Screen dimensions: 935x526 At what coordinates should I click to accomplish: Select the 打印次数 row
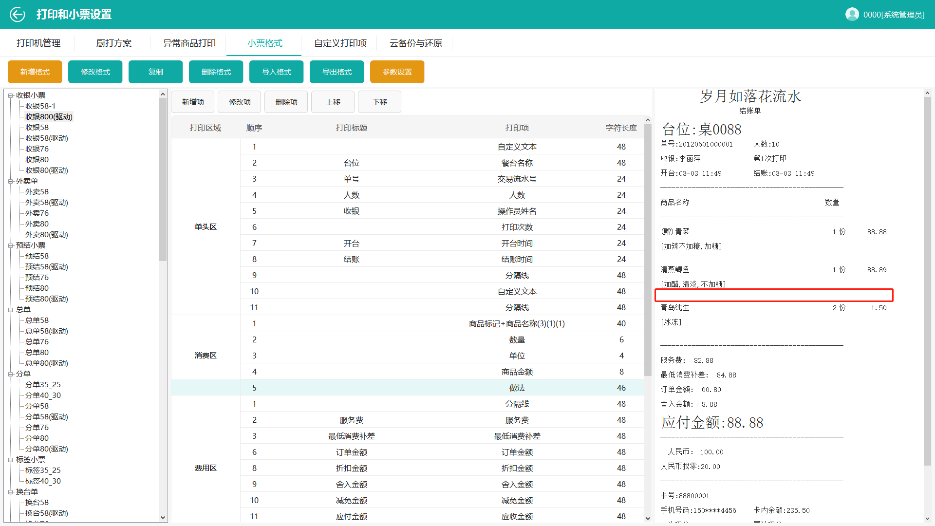(x=442, y=227)
